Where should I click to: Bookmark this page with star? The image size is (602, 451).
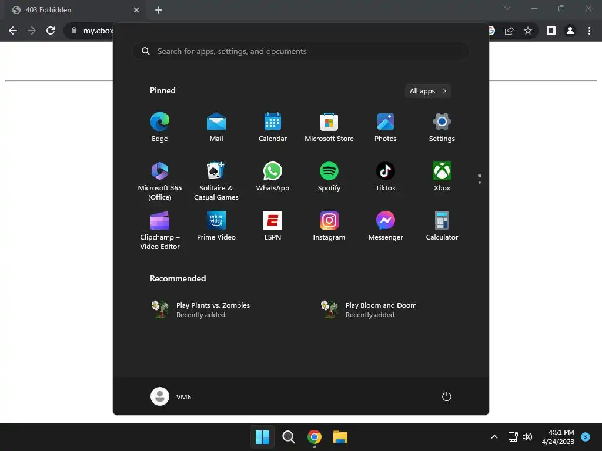(x=528, y=31)
